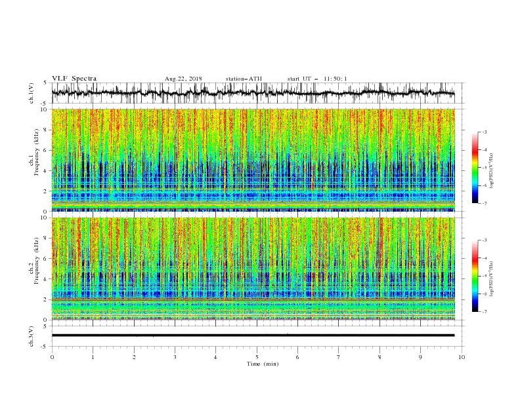The width and height of the screenshot is (520, 401).
Task: Click the "0" tick on the time axis
Action: pyautogui.click(x=52, y=357)
